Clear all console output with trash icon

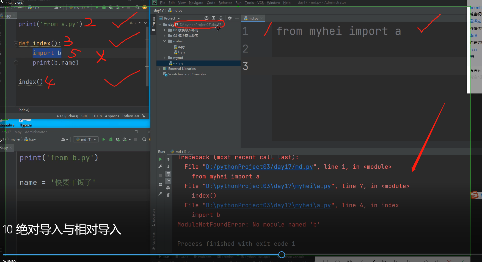[168, 195]
